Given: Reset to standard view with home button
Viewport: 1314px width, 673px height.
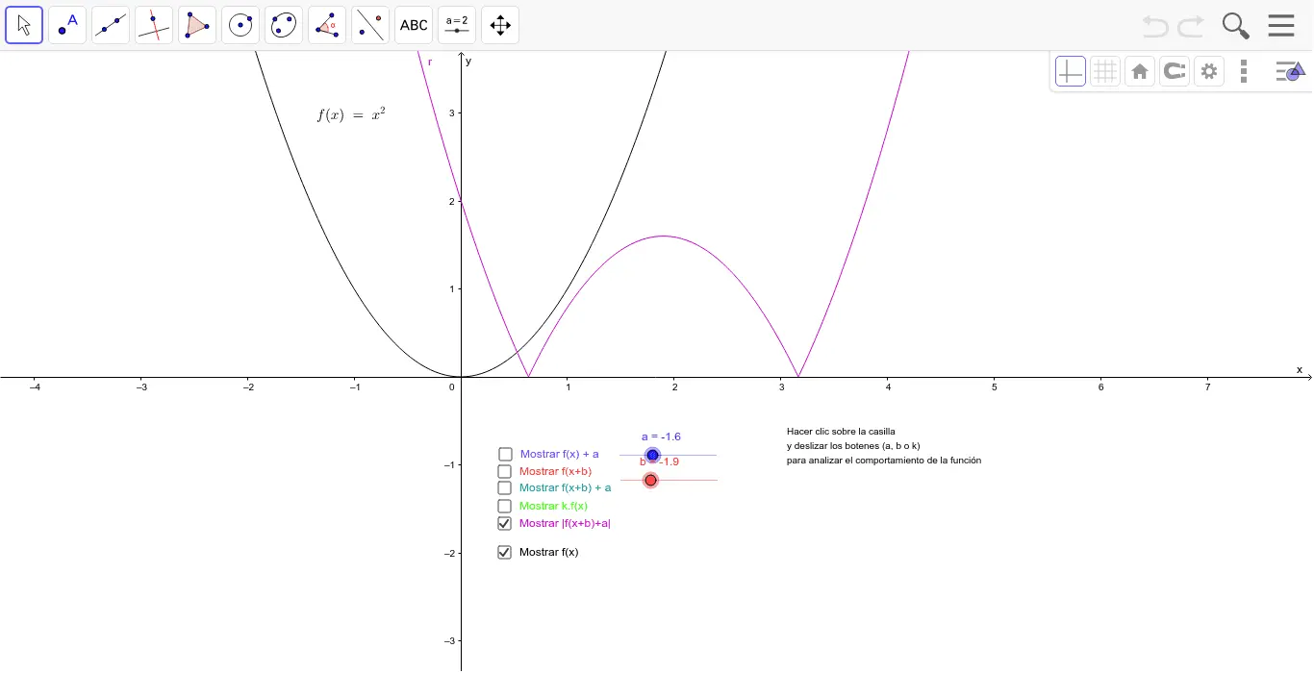Looking at the screenshot, I should [x=1140, y=71].
